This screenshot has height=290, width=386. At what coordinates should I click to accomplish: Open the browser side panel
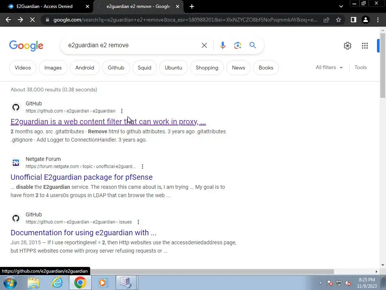click(x=354, y=20)
